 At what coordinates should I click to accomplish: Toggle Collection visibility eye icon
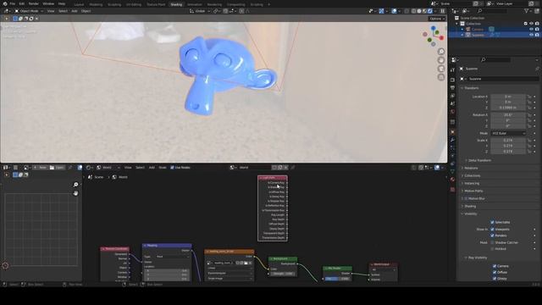coord(531,24)
